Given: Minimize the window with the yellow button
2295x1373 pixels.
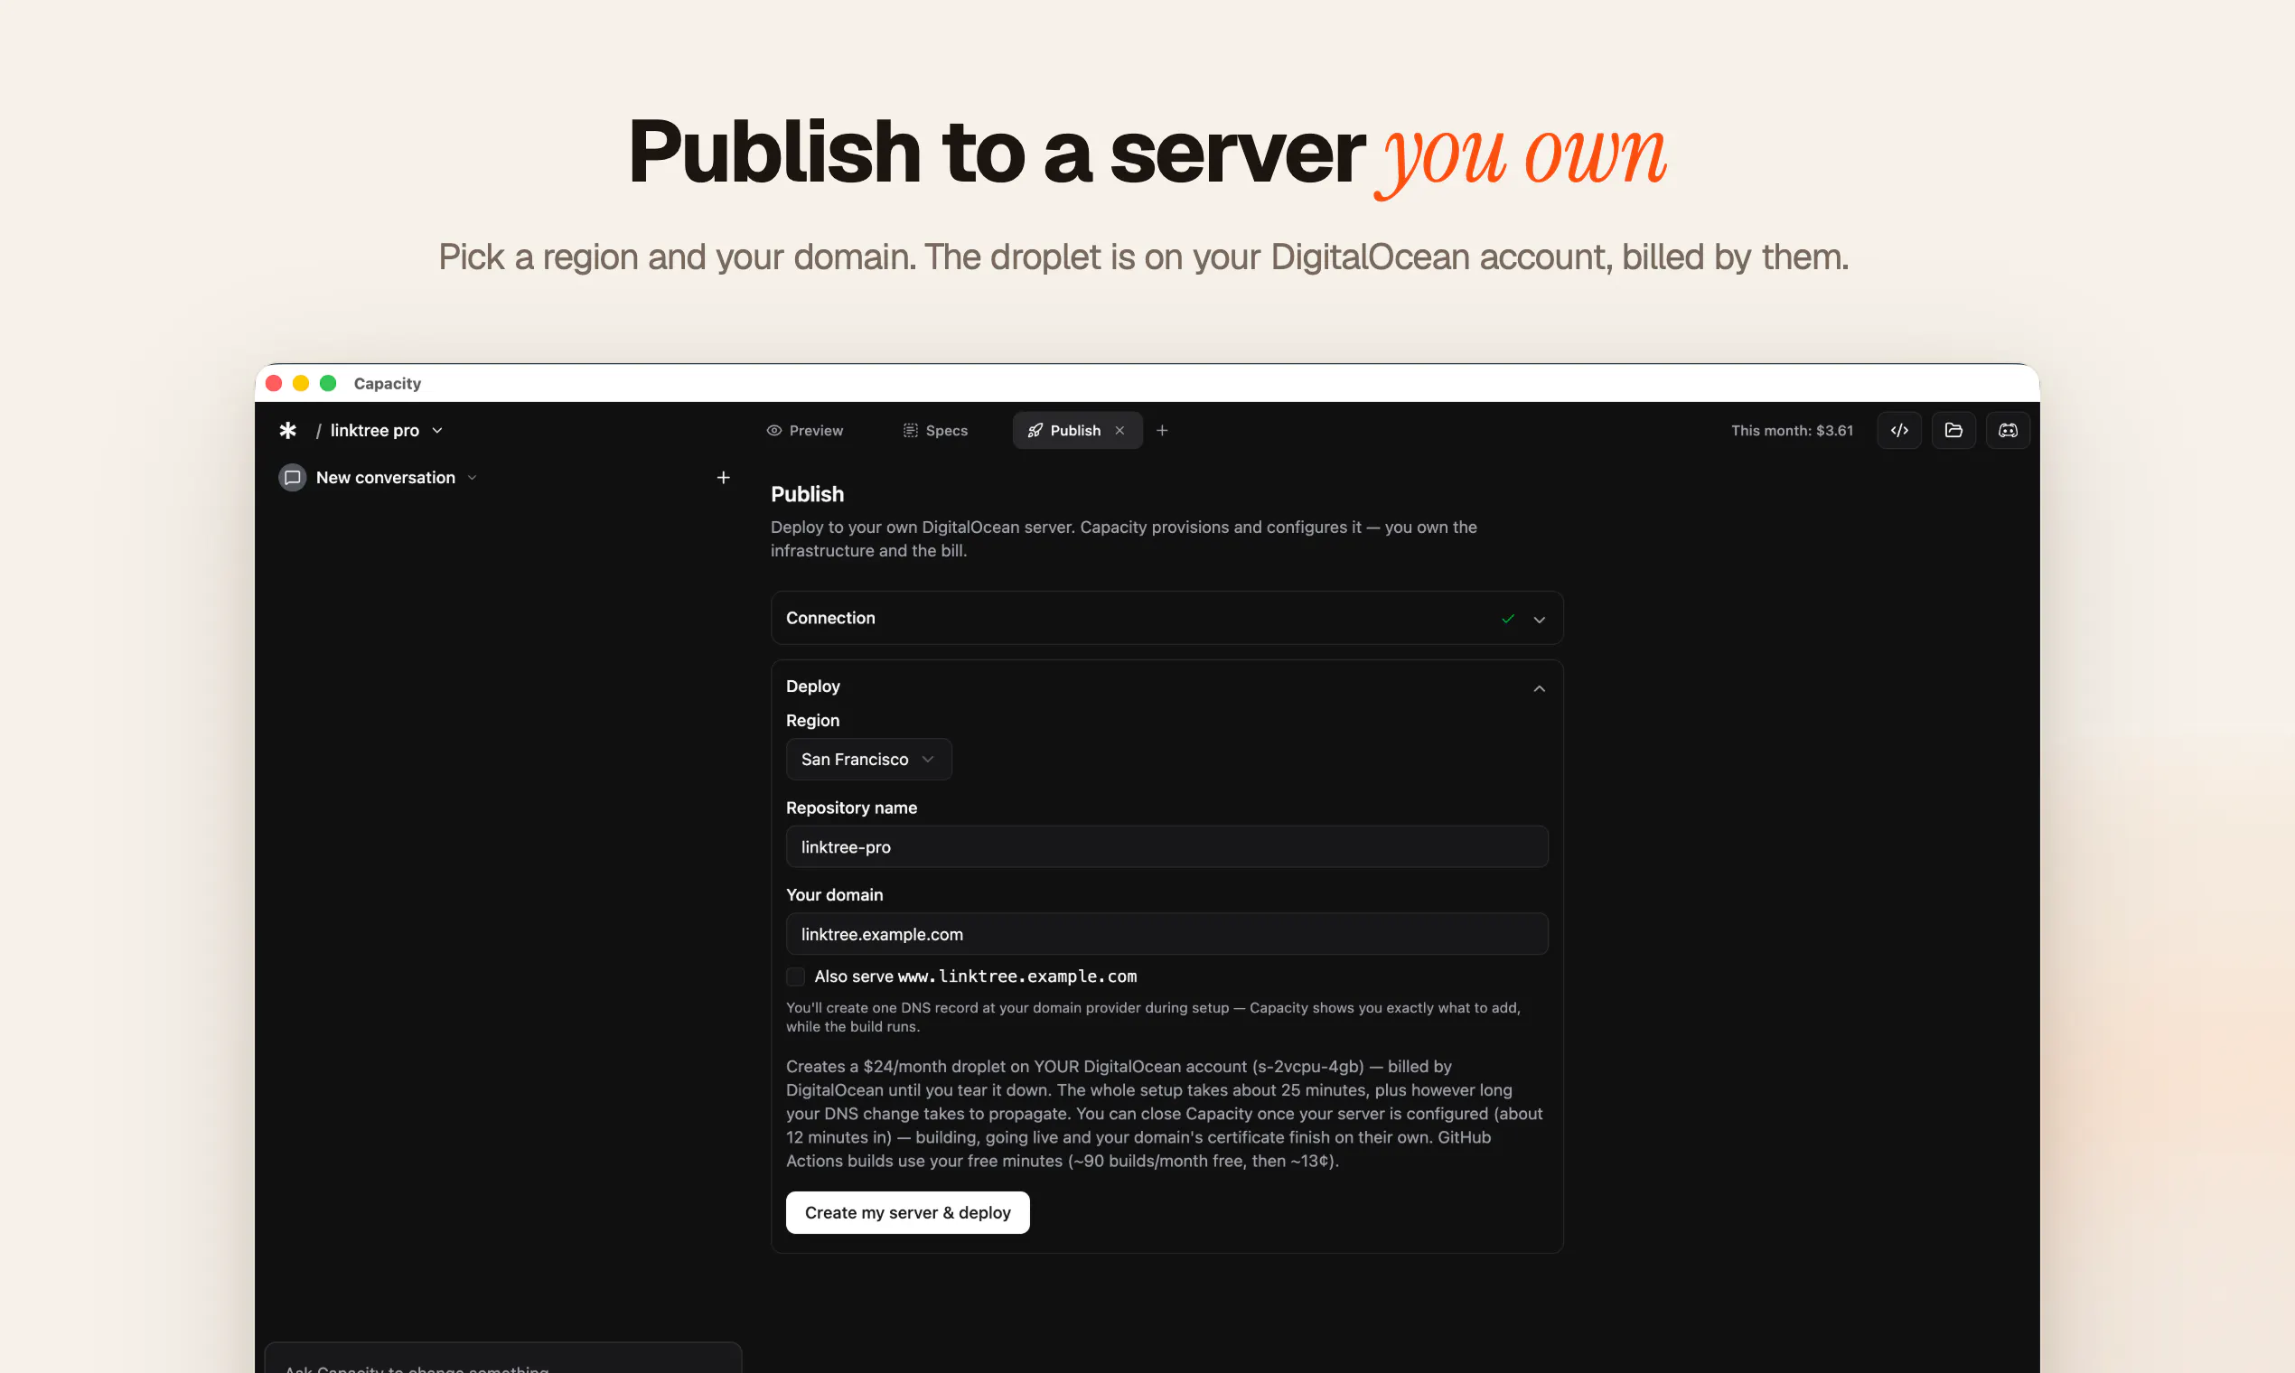Looking at the screenshot, I should click(x=301, y=383).
